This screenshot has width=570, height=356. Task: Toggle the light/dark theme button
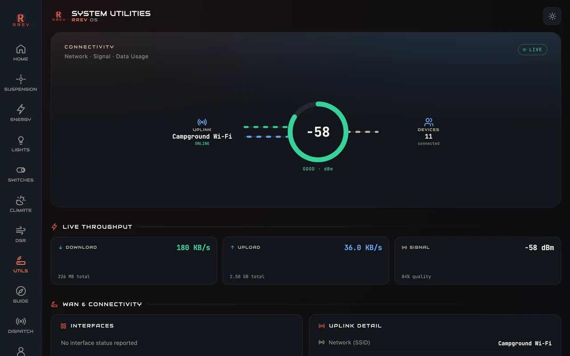pos(552,16)
